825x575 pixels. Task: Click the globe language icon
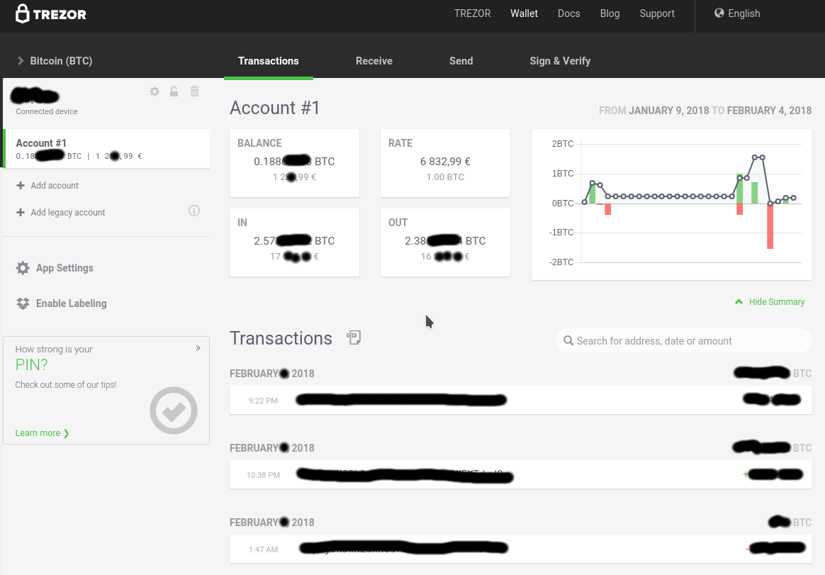(x=719, y=13)
